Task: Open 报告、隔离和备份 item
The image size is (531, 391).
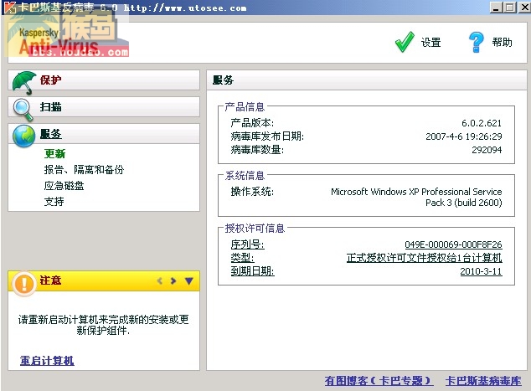Action: pos(84,170)
